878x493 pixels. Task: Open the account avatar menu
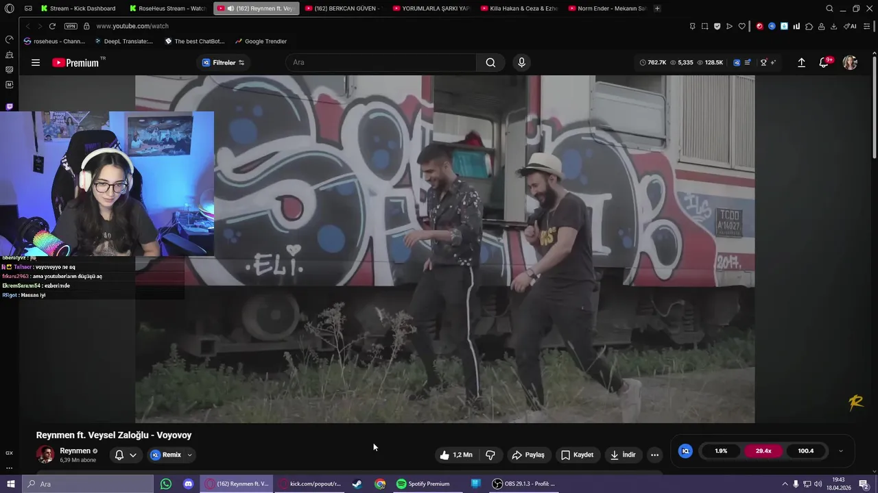tap(850, 62)
